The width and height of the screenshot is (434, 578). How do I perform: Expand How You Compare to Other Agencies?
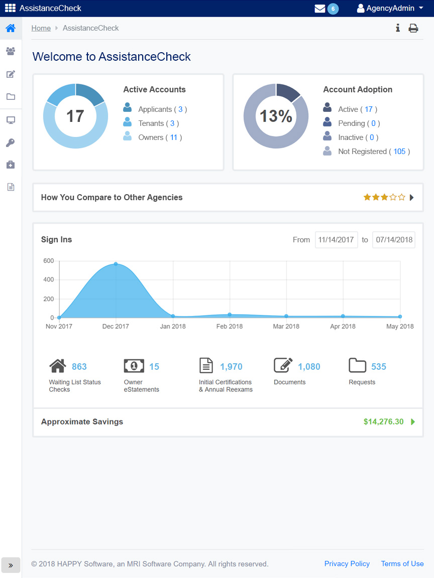pos(411,198)
